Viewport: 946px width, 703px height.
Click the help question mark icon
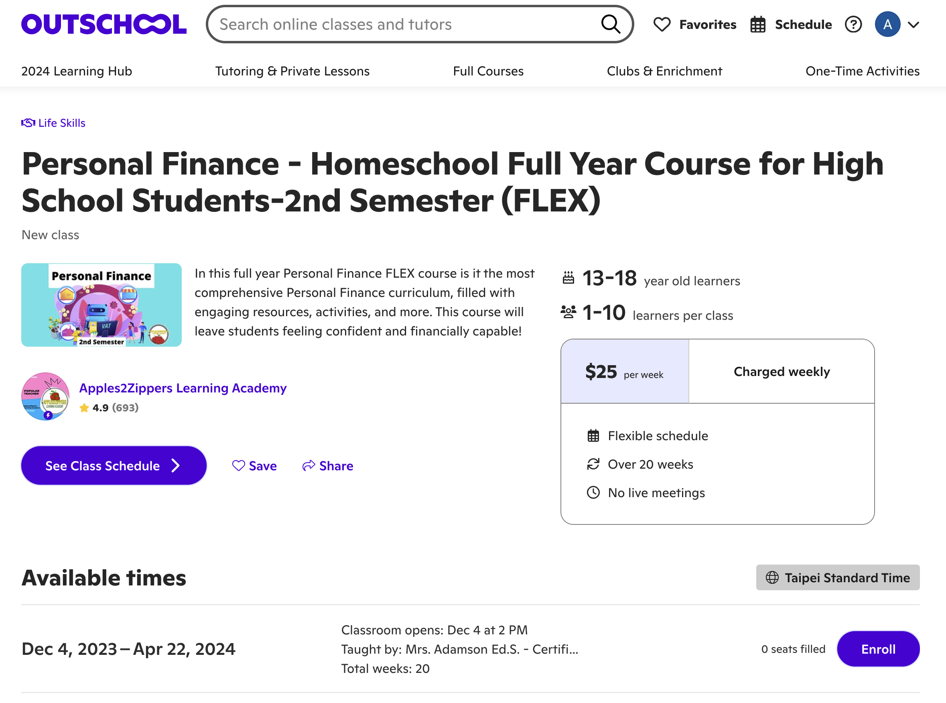click(x=853, y=24)
